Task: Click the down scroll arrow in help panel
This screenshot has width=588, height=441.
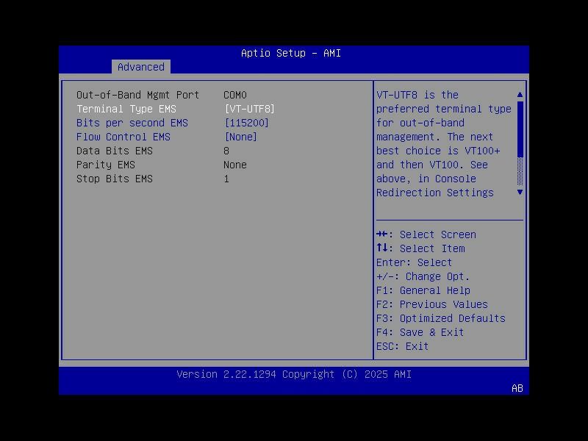Action: 520,192
